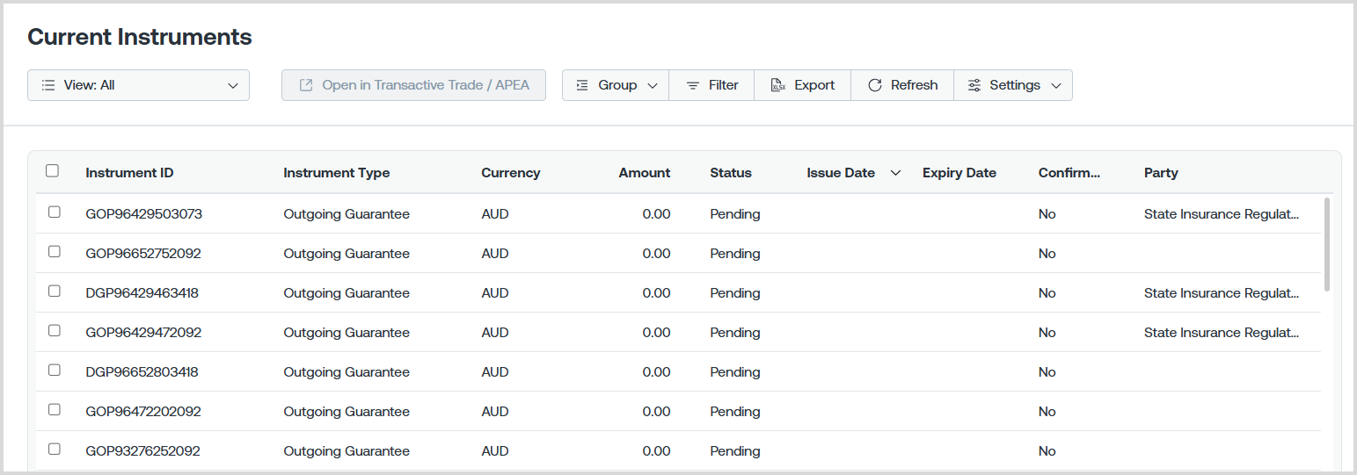Click the Filter lines icon
This screenshot has width=1357, height=475.
point(693,85)
